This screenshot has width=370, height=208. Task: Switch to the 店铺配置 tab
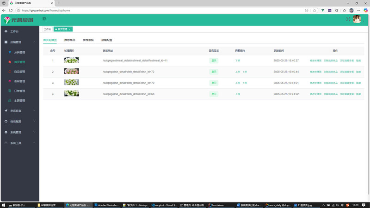tap(106, 40)
